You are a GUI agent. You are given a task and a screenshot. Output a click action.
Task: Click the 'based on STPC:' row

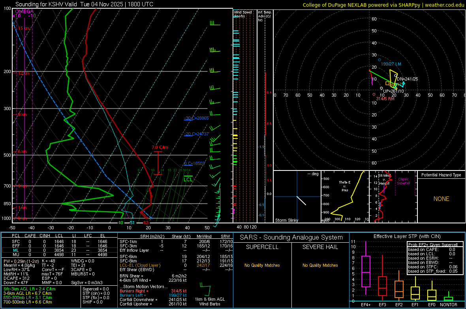[433, 267]
